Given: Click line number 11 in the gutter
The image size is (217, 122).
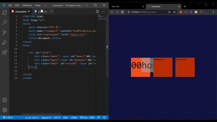Looking at the screenshot, I should (x=16, y=53).
